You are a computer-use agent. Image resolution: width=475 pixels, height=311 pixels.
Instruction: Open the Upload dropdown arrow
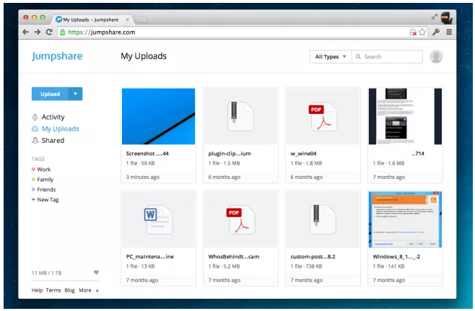coord(75,94)
